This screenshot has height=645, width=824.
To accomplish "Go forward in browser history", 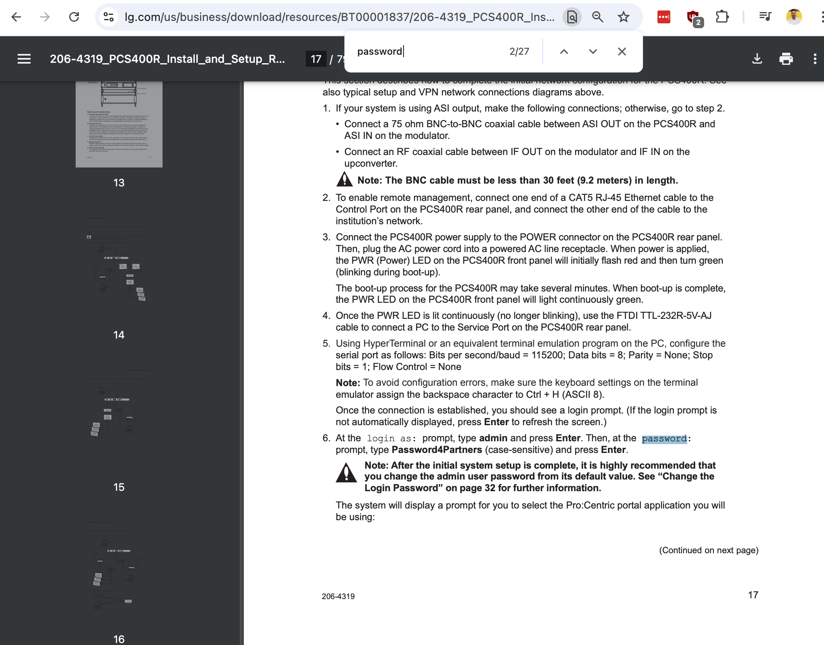I will (x=45, y=17).
